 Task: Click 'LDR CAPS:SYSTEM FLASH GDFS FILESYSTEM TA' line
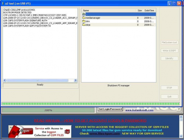[x=27, y=26]
